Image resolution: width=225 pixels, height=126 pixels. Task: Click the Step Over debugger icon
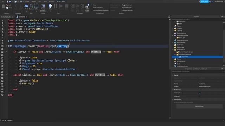point(77,6)
